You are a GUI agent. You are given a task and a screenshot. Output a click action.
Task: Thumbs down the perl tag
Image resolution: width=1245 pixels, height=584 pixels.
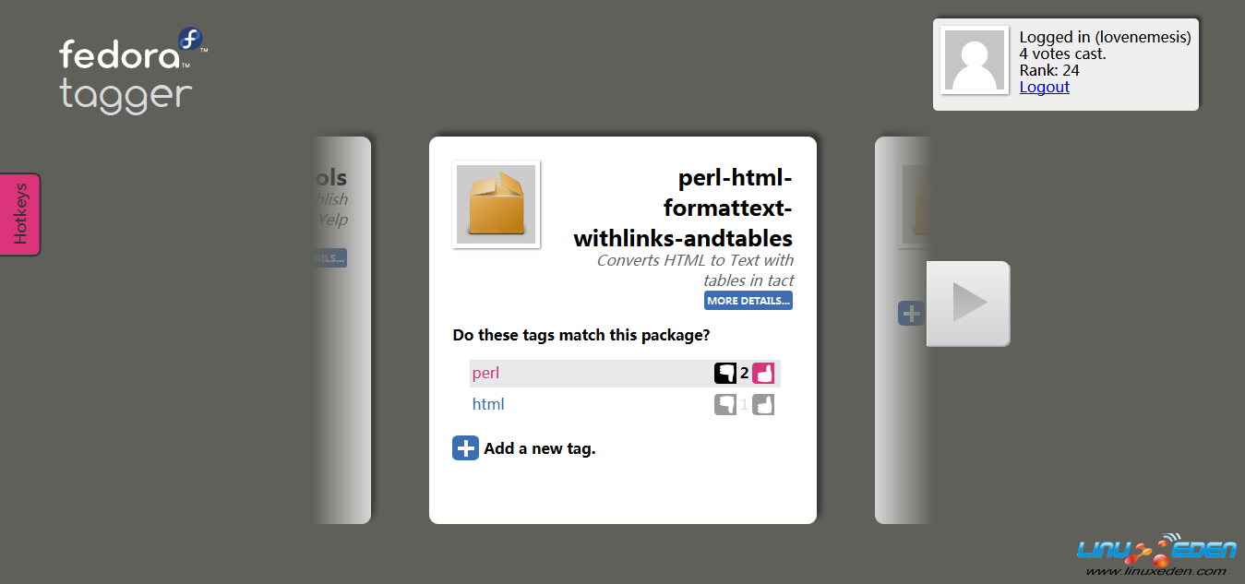725,374
